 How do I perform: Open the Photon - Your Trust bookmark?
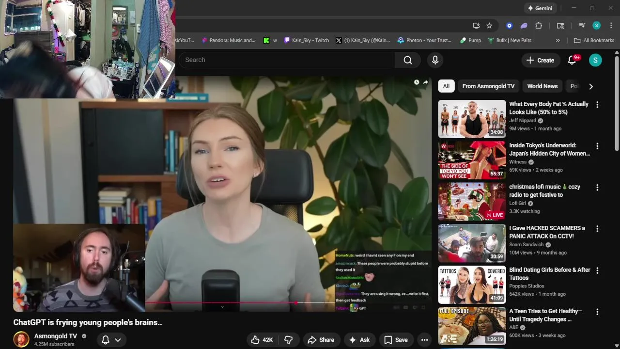pos(424,40)
